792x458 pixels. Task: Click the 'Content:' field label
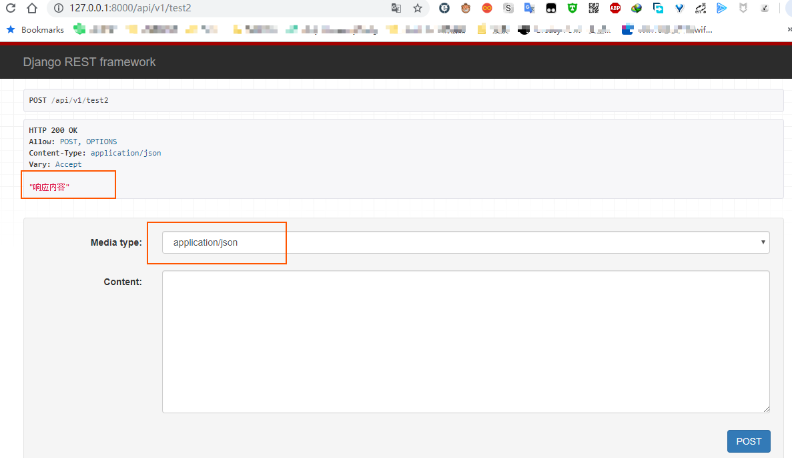pyautogui.click(x=123, y=282)
